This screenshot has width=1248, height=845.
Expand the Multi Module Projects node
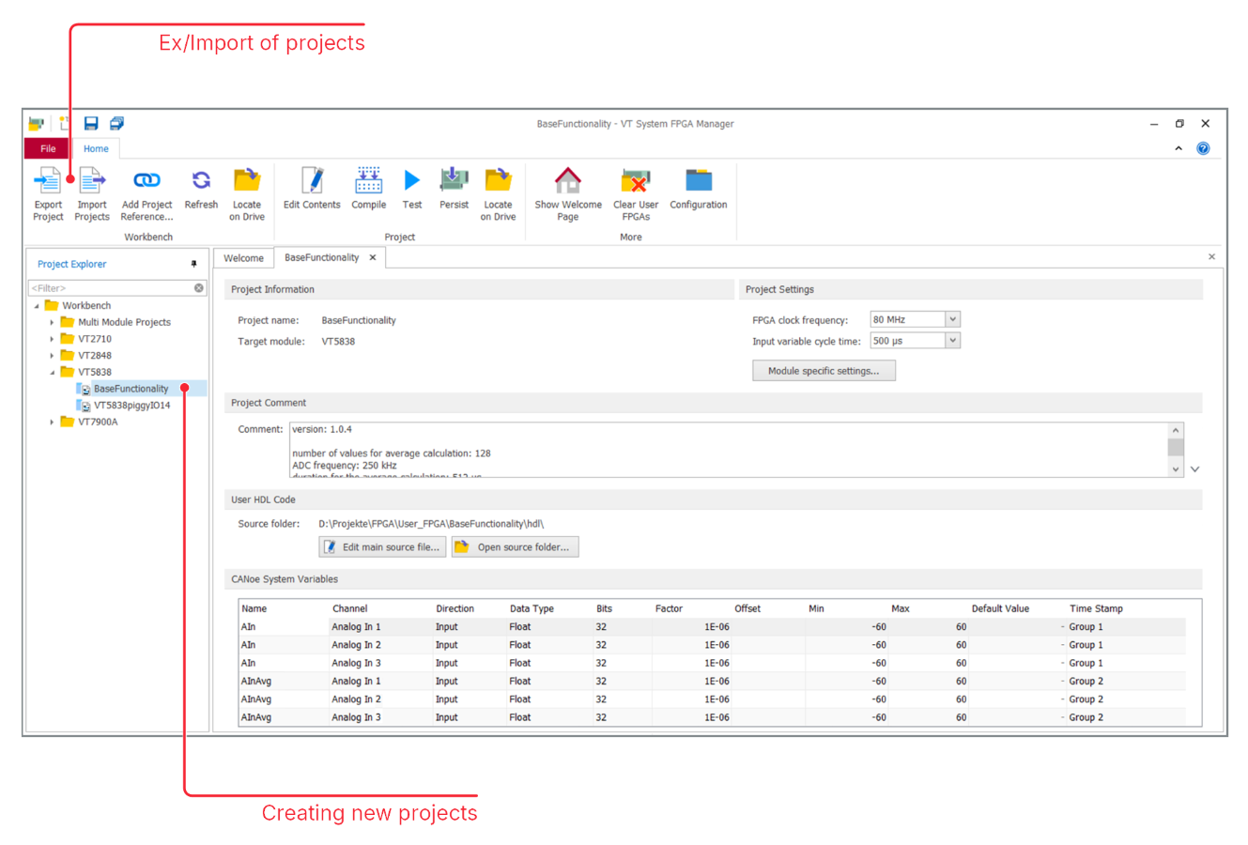pyautogui.click(x=52, y=322)
